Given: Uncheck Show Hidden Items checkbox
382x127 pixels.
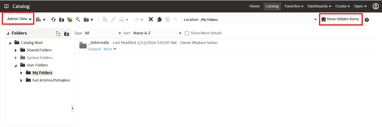Looking at the screenshot, I should coord(324,20).
